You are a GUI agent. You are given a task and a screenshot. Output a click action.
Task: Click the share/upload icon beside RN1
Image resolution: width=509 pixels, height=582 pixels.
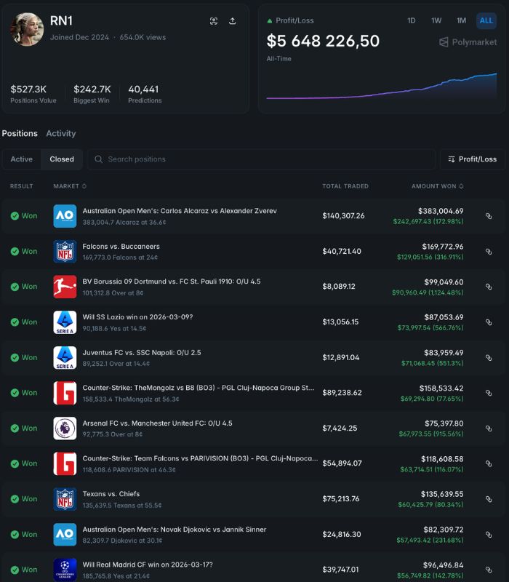click(232, 21)
